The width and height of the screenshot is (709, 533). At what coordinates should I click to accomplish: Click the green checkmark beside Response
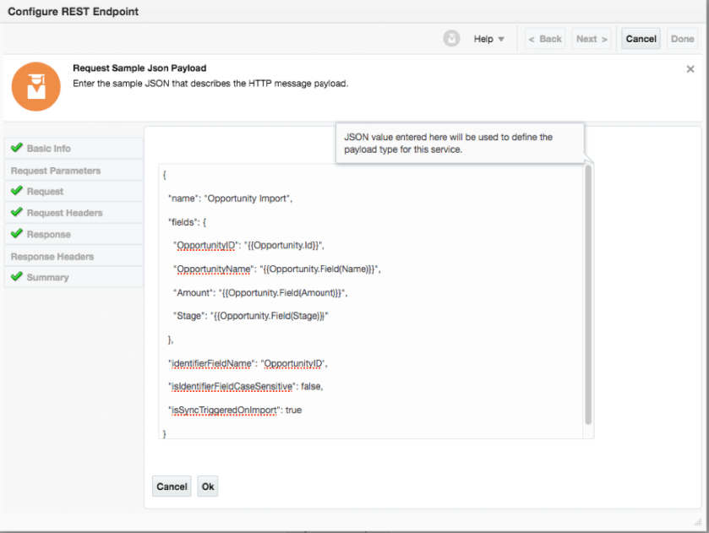pos(16,234)
